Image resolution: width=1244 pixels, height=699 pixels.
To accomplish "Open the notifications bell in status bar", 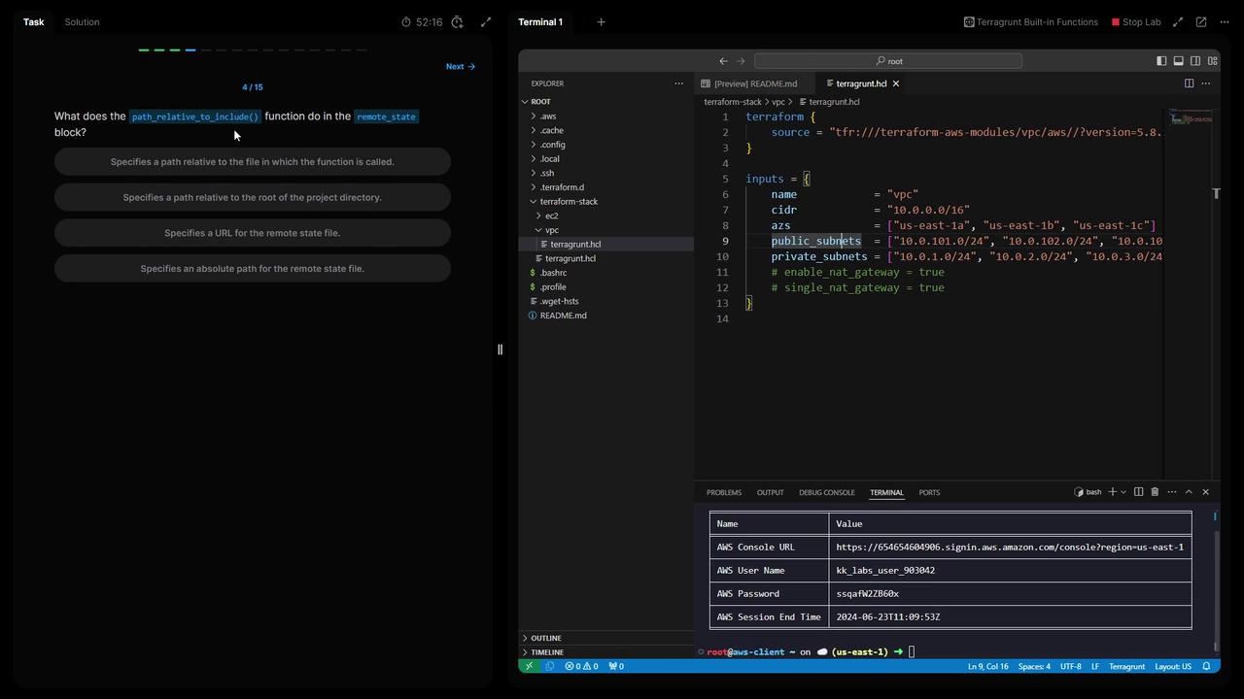I will click(1206, 667).
